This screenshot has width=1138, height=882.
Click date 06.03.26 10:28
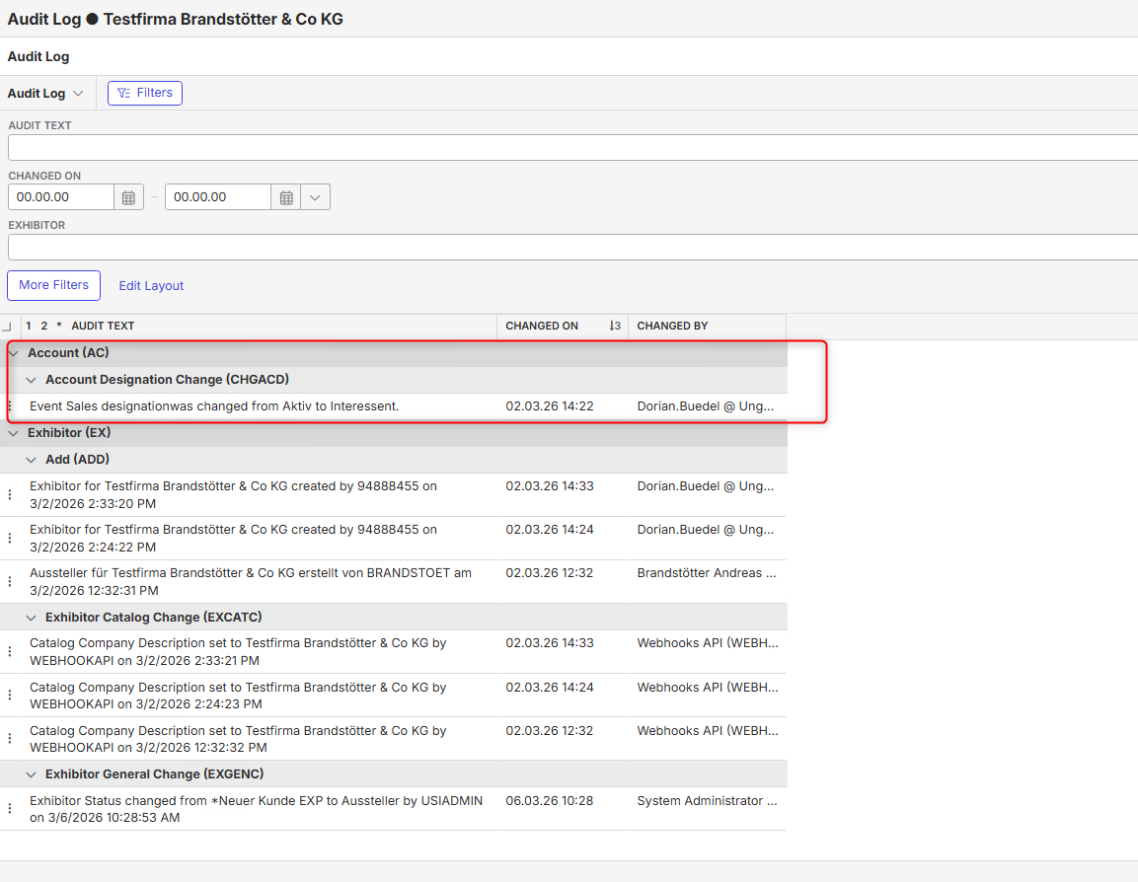pos(550,801)
